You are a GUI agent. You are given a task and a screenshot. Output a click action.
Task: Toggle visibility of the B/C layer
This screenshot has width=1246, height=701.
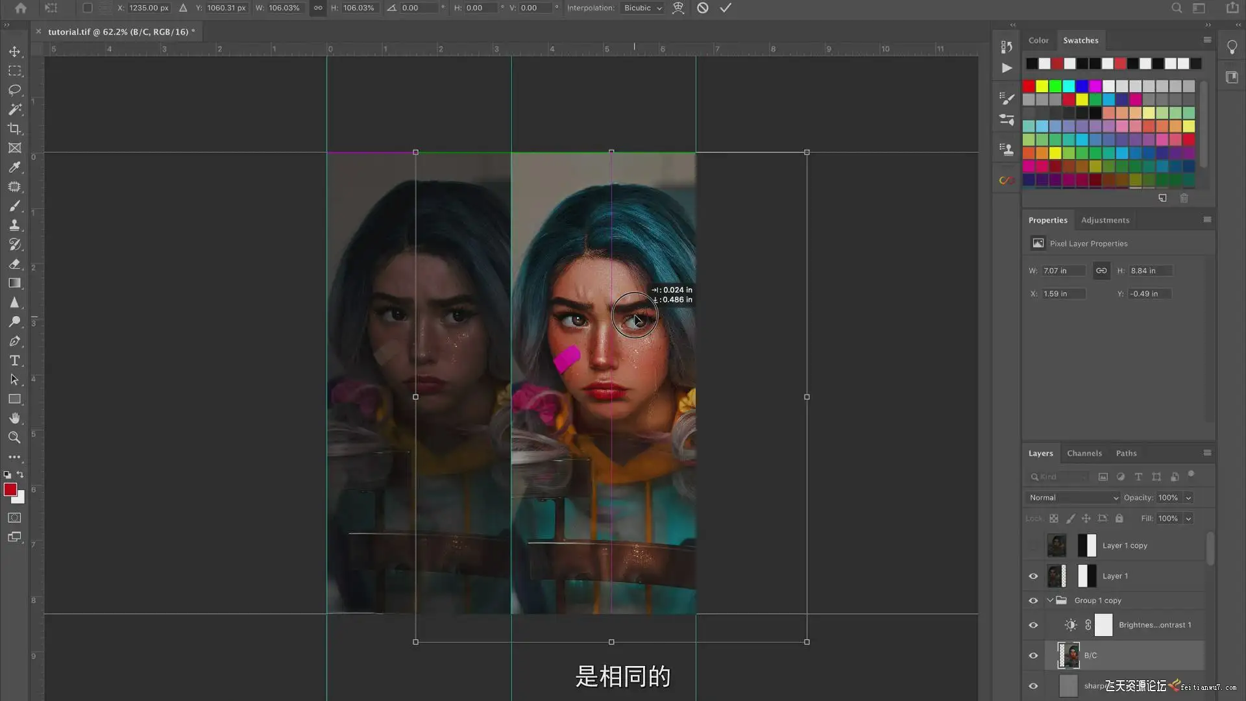pos(1033,655)
